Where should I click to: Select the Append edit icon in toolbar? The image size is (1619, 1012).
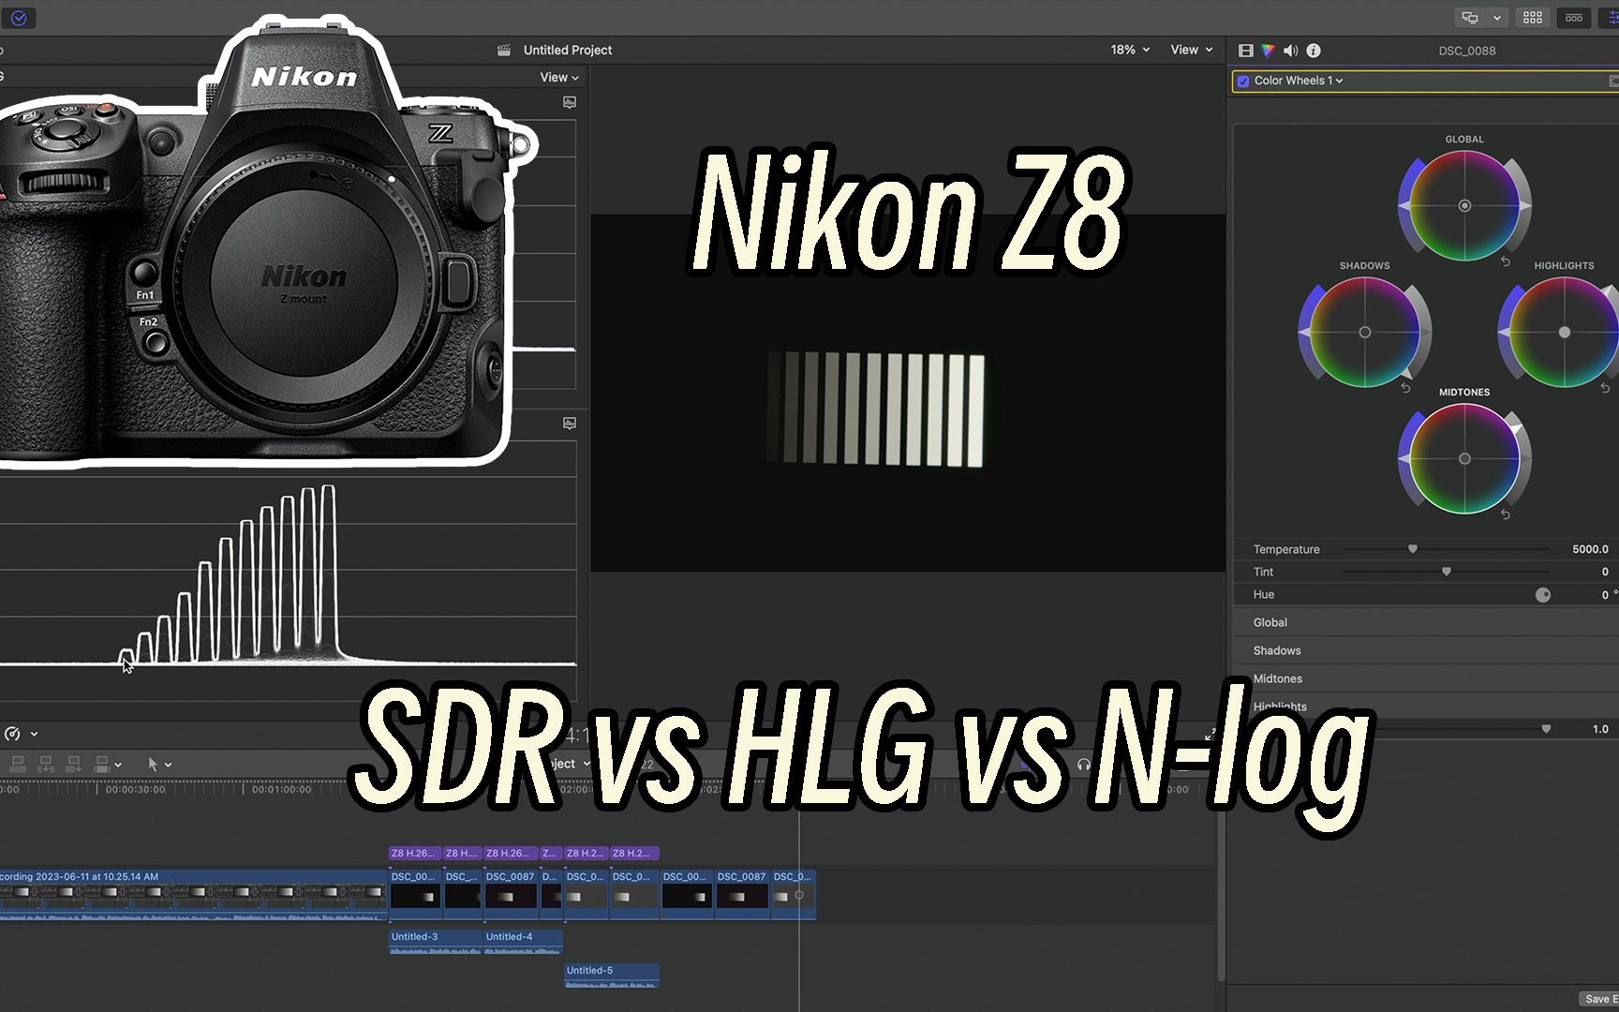tap(73, 765)
